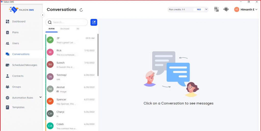Open the Plan credits dropdown
Image resolution: width=261 pixels, height=131 pixels.
point(206,9)
